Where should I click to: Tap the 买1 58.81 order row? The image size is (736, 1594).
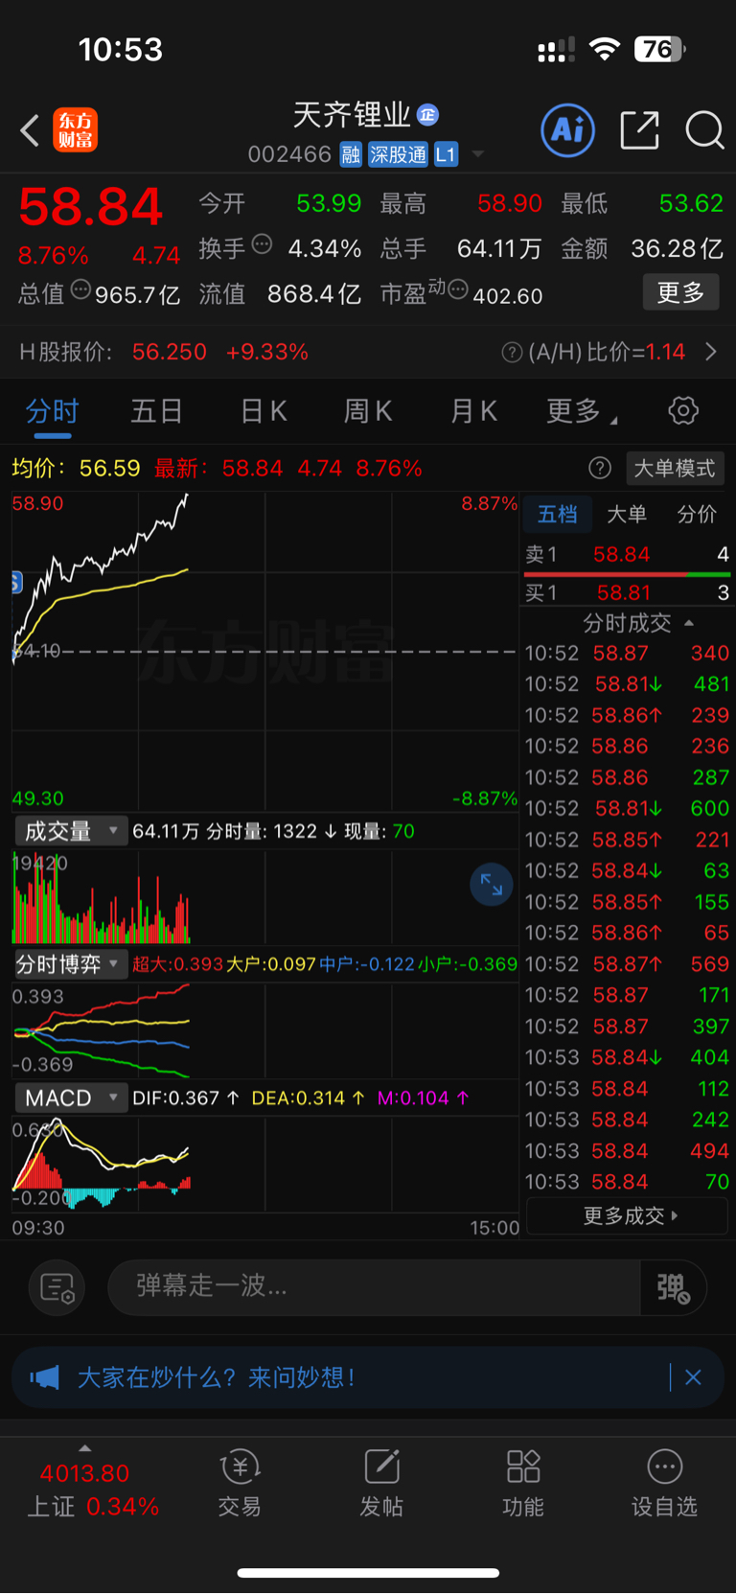(627, 592)
